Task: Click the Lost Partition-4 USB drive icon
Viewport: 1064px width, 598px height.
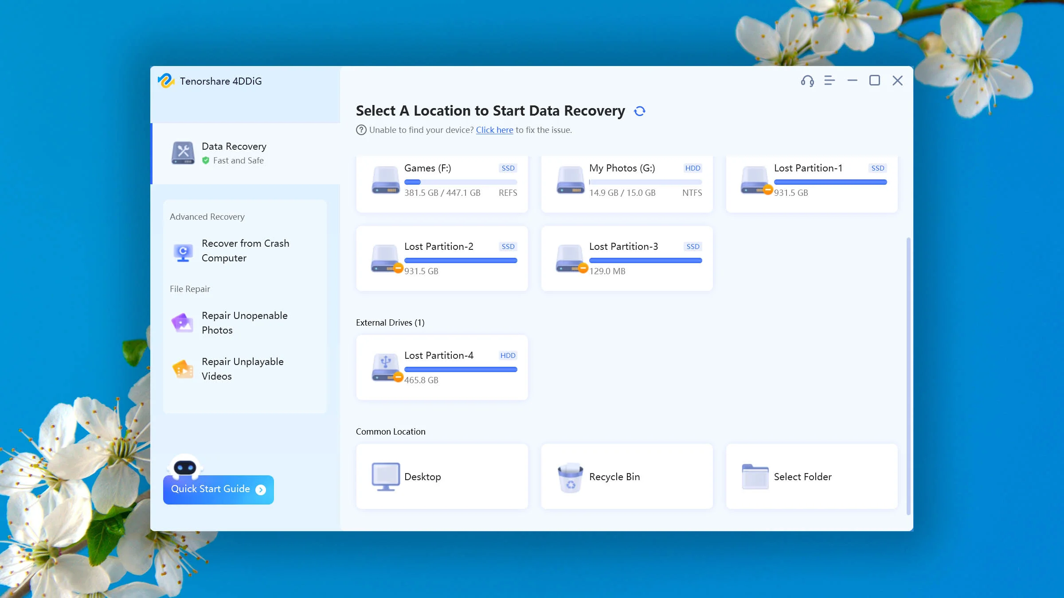Action: [385, 367]
